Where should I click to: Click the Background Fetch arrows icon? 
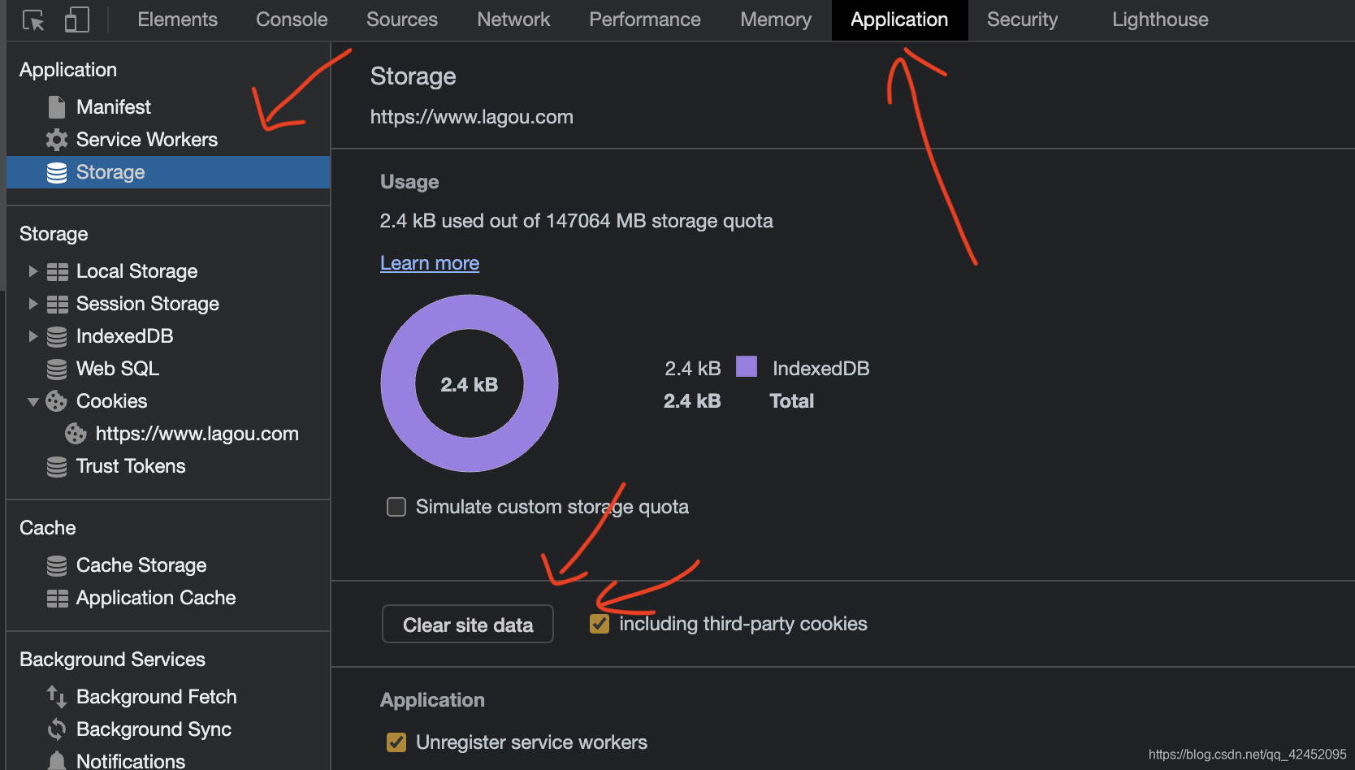[56, 697]
